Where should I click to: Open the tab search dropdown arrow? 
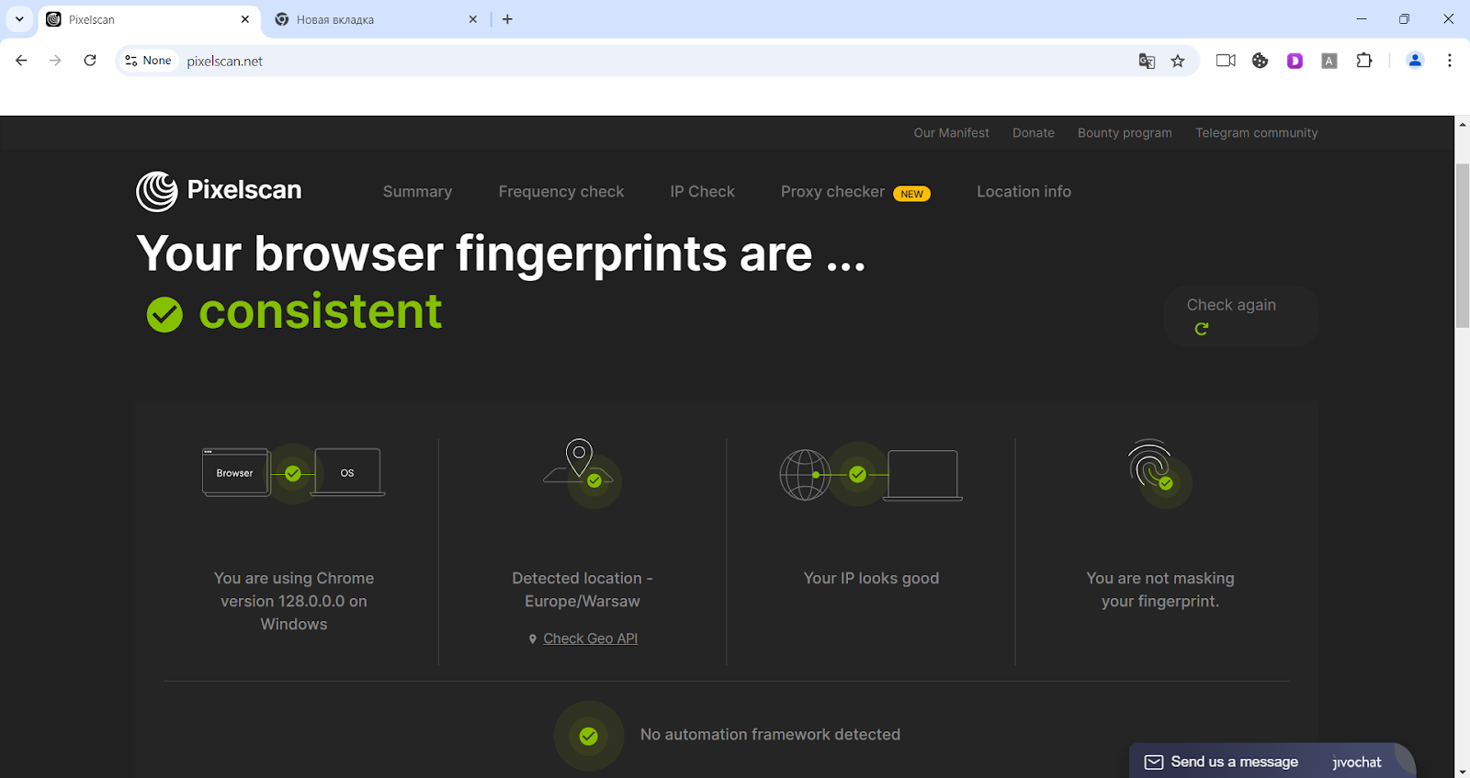19,19
